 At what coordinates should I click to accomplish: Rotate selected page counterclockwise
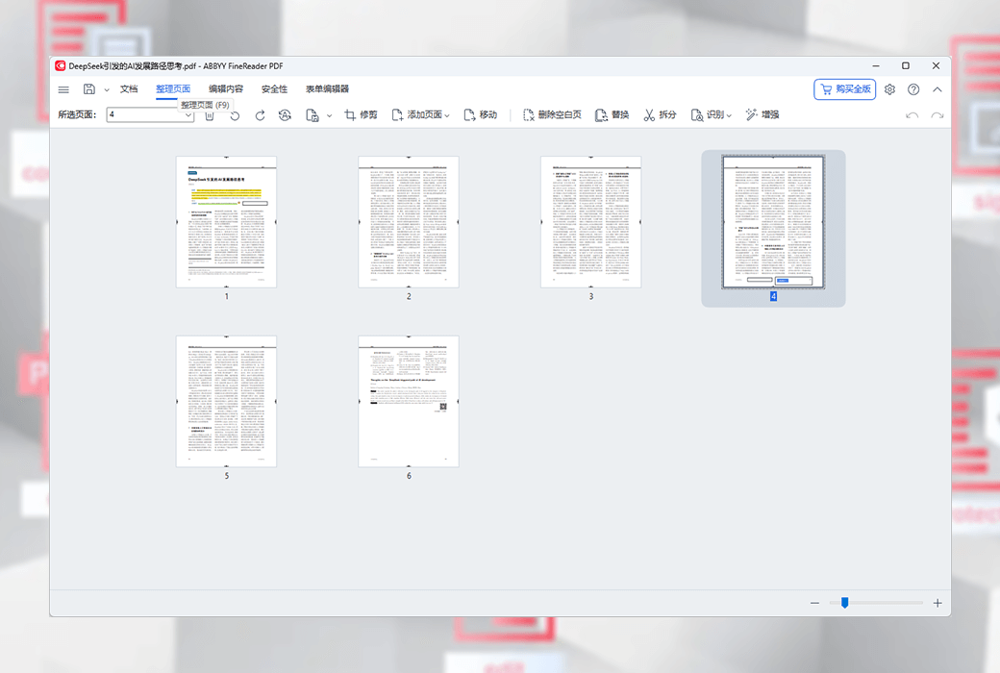pos(235,115)
